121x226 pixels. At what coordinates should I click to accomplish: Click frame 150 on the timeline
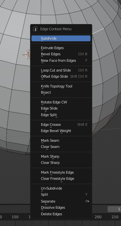15,217
